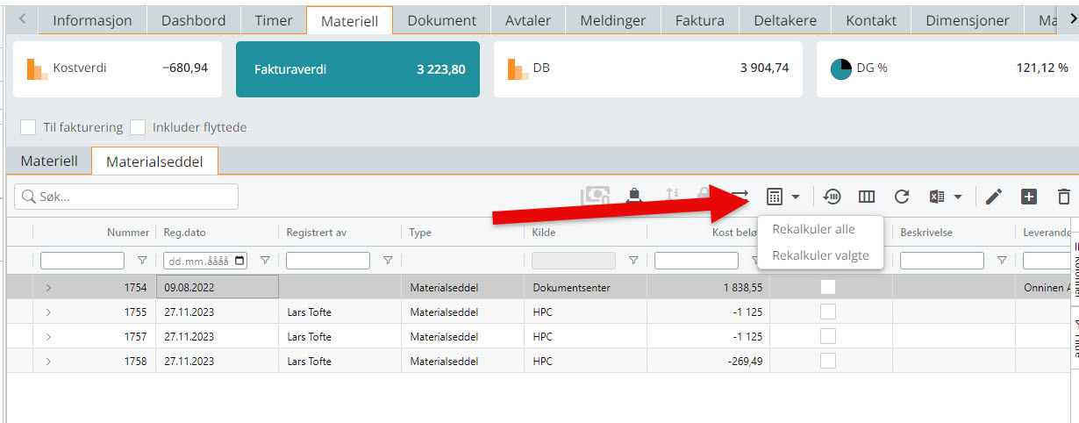Image resolution: width=1079 pixels, height=423 pixels.
Task: Go to the Faktura tab
Action: tap(700, 20)
